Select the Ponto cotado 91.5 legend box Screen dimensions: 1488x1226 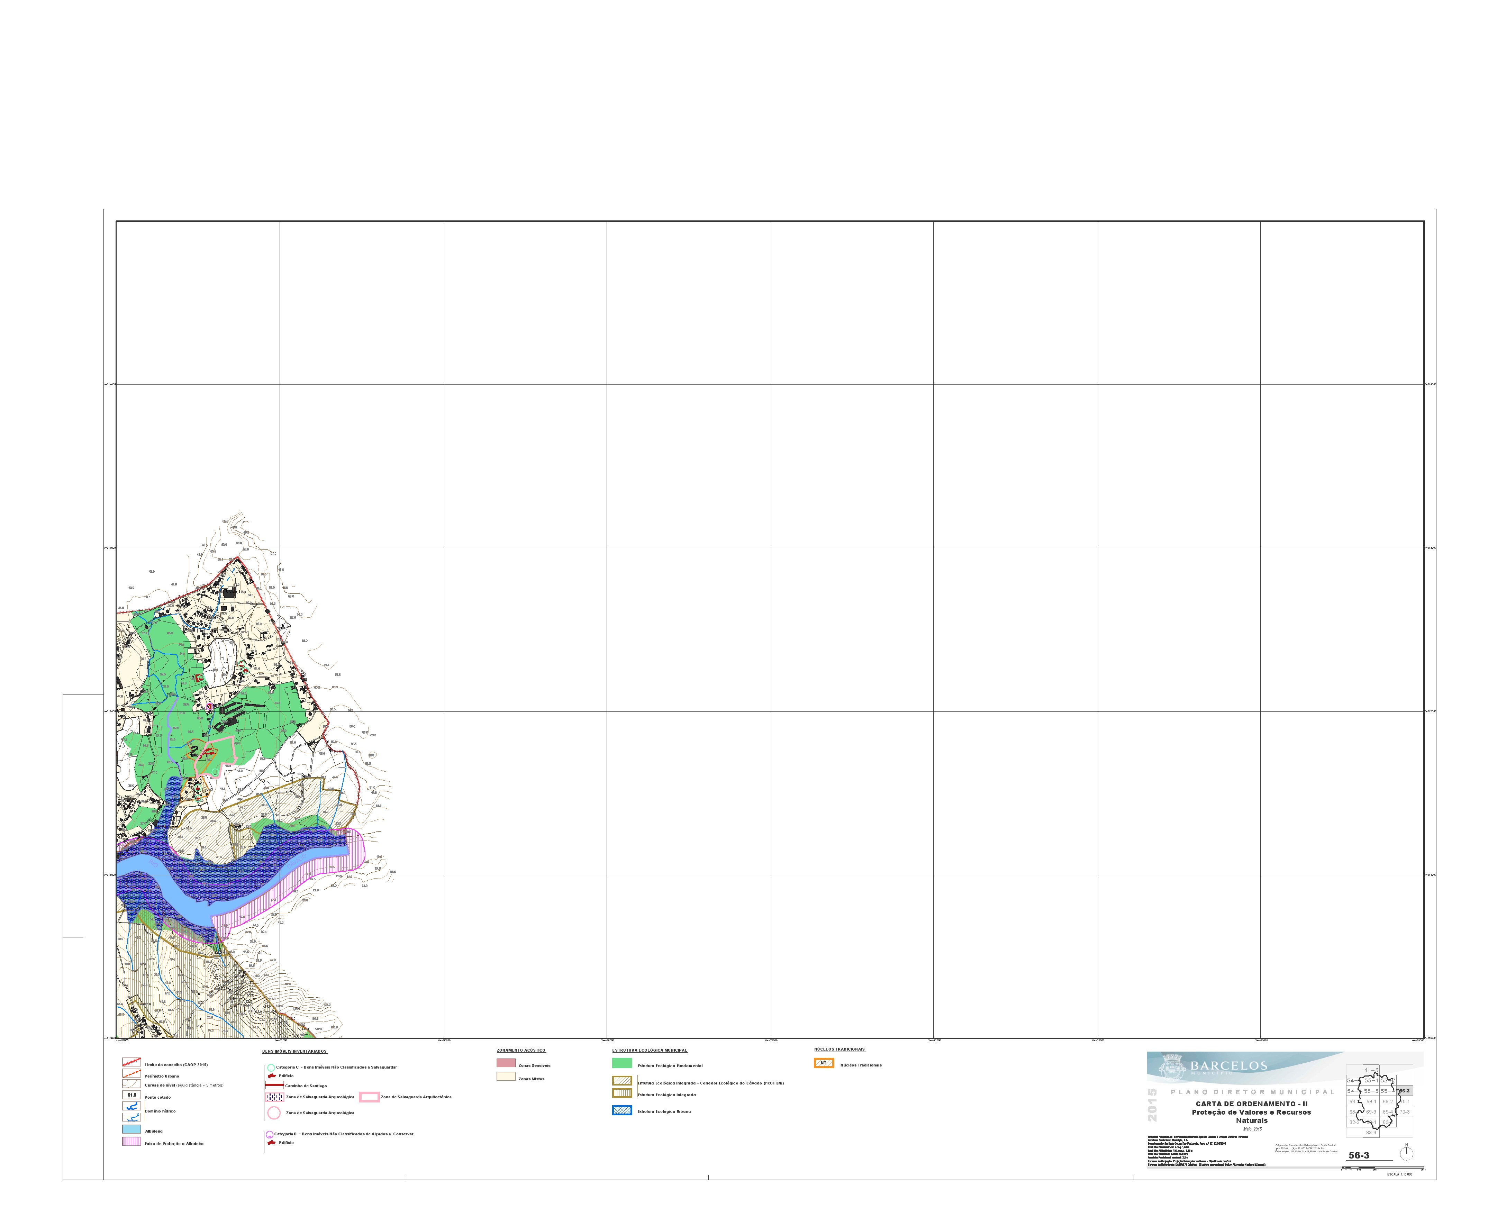(132, 1095)
